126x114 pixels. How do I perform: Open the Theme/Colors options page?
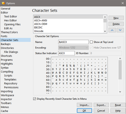pyautogui.click(x=9, y=32)
